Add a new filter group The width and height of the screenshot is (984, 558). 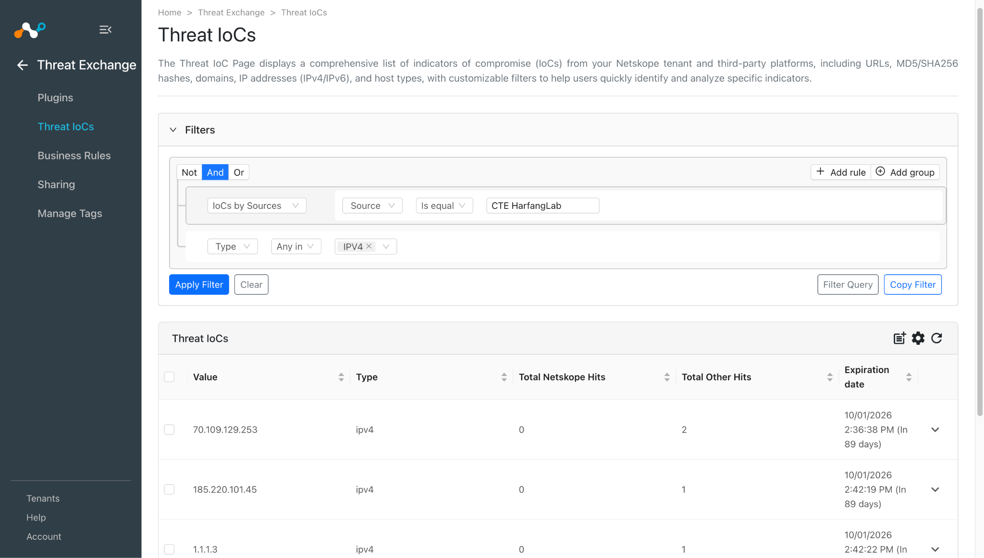click(x=905, y=172)
